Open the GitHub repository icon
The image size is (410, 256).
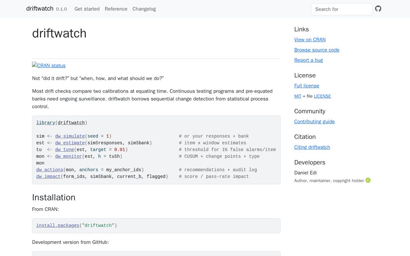tap(378, 9)
